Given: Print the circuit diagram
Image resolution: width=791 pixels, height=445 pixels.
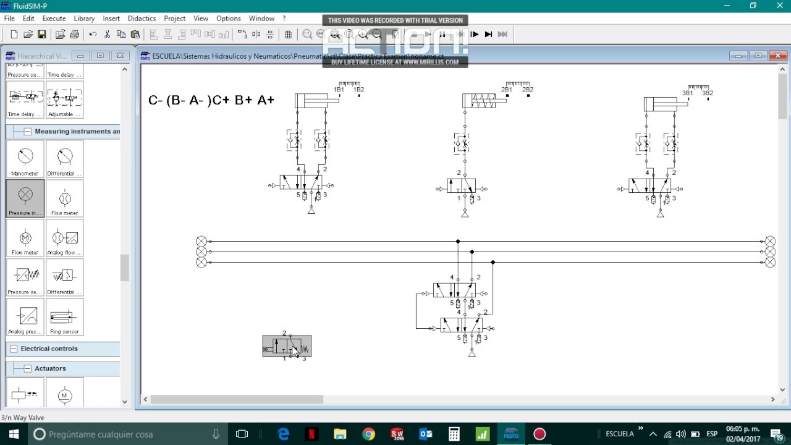Looking at the screenshot, I should 75,35.
